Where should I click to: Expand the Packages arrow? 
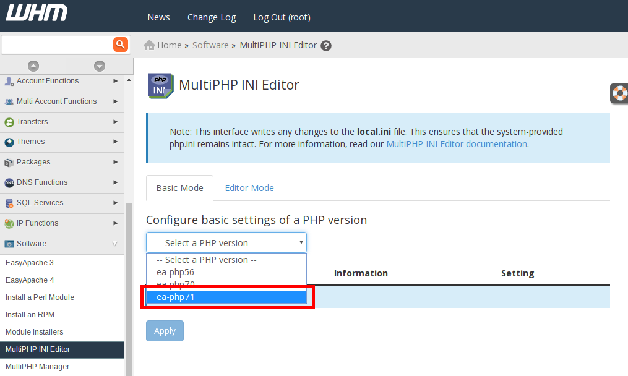(x=115, y=162)
